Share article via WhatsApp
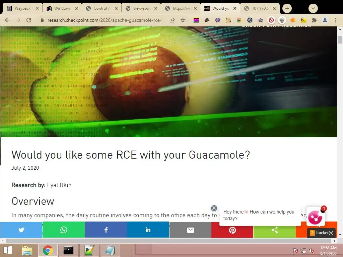Screen dimensions: 343x257 [x=63, y=230]
